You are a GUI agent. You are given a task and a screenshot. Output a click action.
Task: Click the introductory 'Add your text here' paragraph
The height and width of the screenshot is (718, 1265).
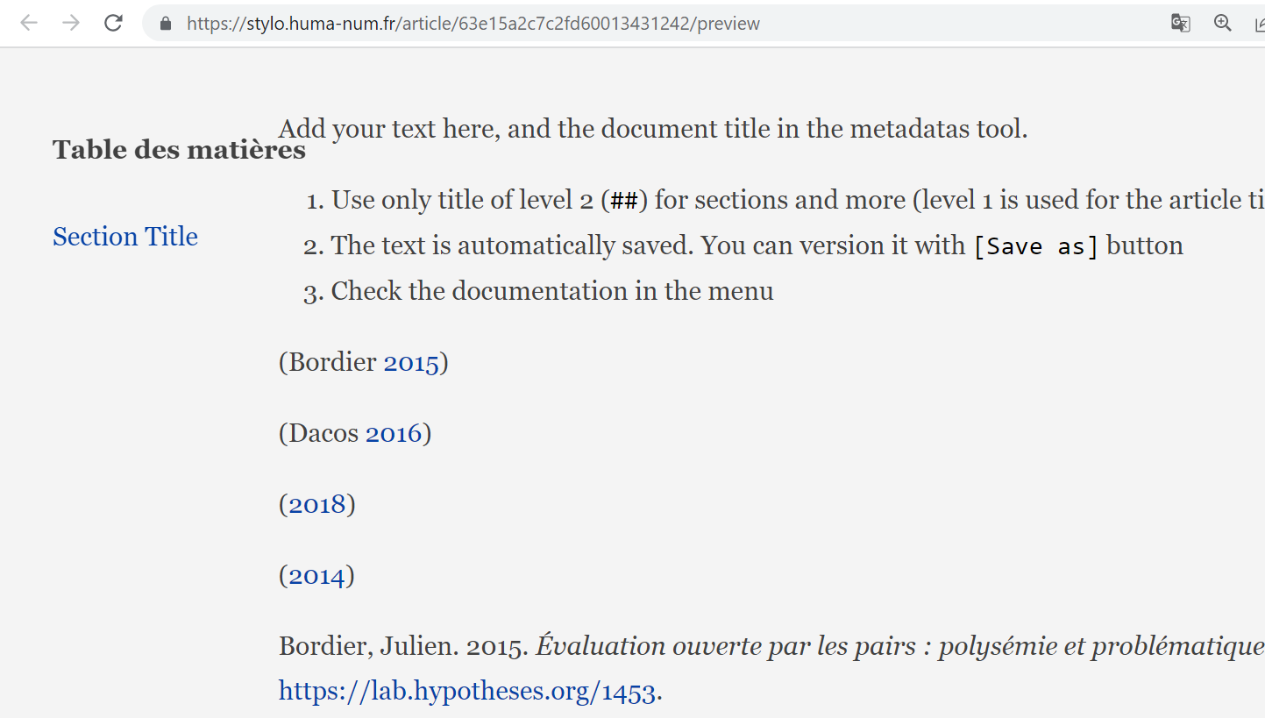[x=653, y=128]
